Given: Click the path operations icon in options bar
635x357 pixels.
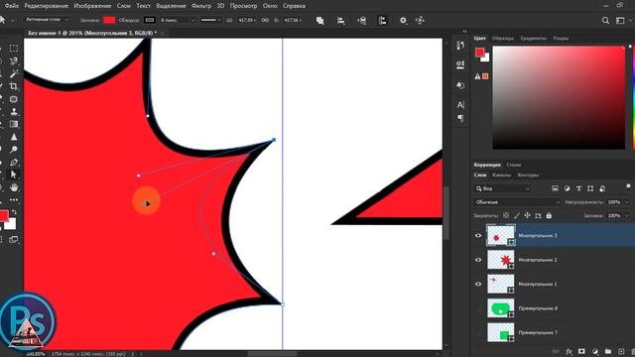Looking at the screenshot, I should (319, 20).
